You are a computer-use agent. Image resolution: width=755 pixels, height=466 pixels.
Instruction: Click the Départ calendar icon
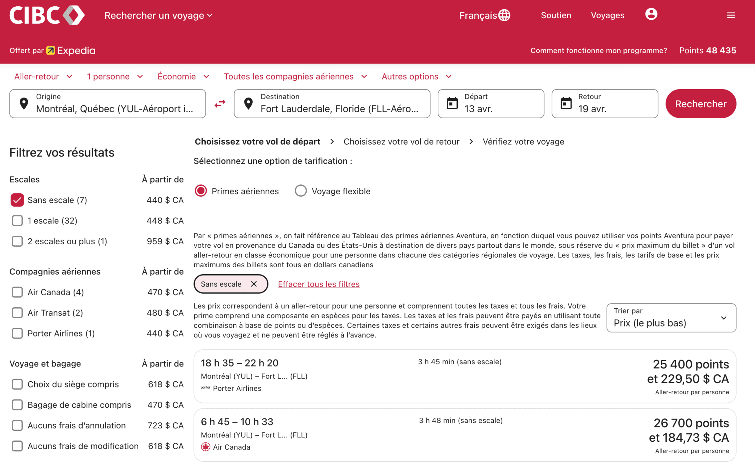tap(452, 104)
